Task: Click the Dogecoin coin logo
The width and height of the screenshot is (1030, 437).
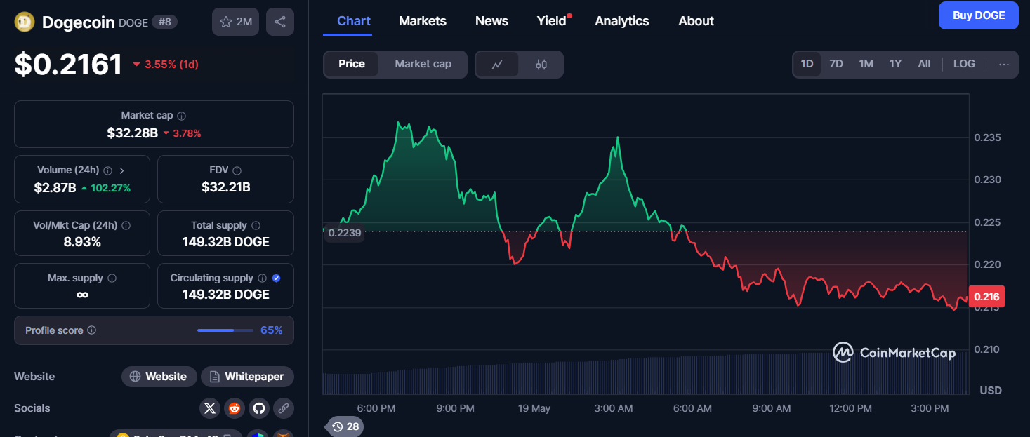Action: [x=25, y=22]
